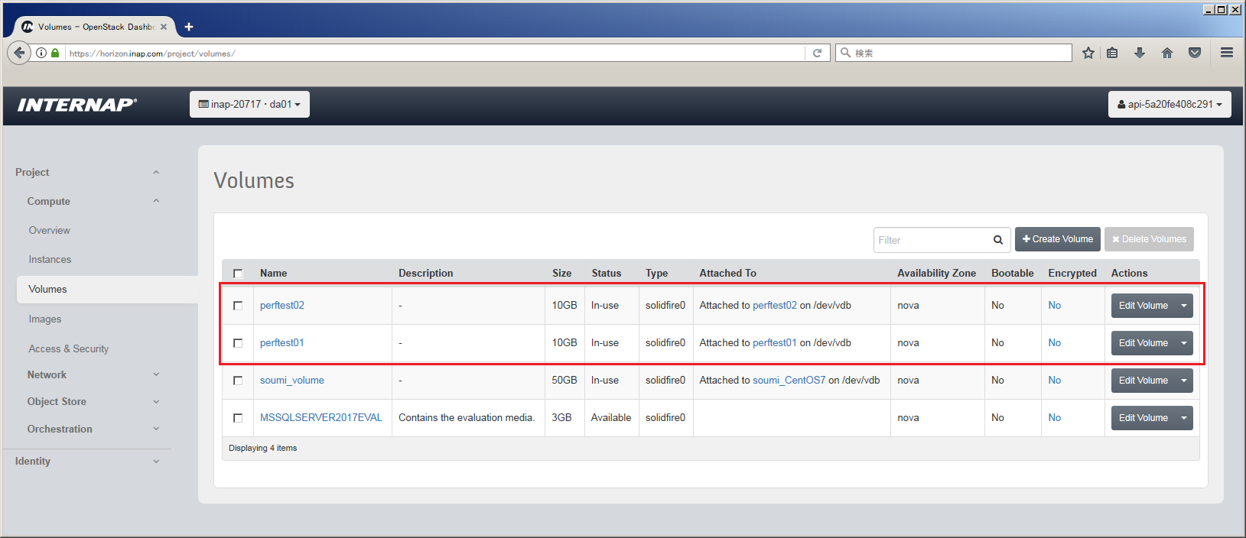
Task: Expand the api-5a20fe408c291 user menu
Action: (1169, 105)
